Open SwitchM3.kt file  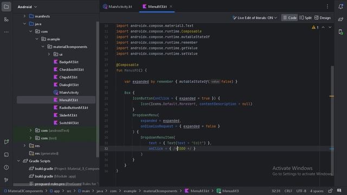coord(66,123)
